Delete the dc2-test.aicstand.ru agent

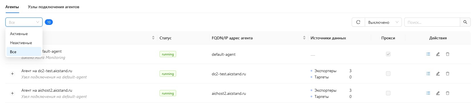click(x=448, y=74)
